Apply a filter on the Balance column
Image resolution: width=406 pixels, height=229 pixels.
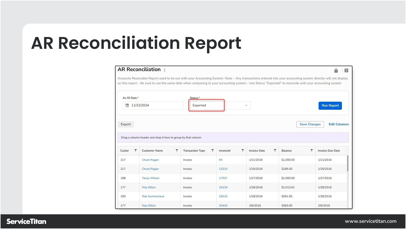(x=311, y=151)
